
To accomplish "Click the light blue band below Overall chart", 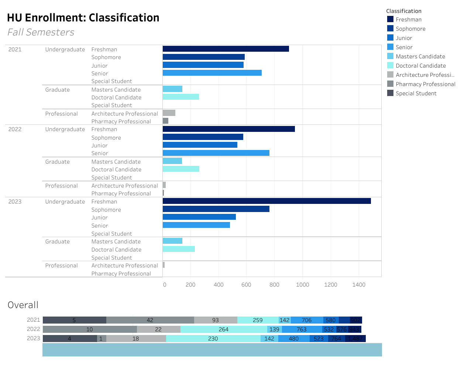I will [212, 350].
